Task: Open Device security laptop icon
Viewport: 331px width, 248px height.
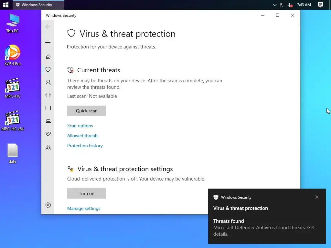Action: (48, 121)
